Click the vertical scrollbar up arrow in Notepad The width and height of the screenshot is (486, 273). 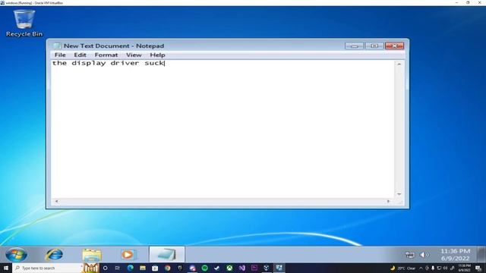399,64
